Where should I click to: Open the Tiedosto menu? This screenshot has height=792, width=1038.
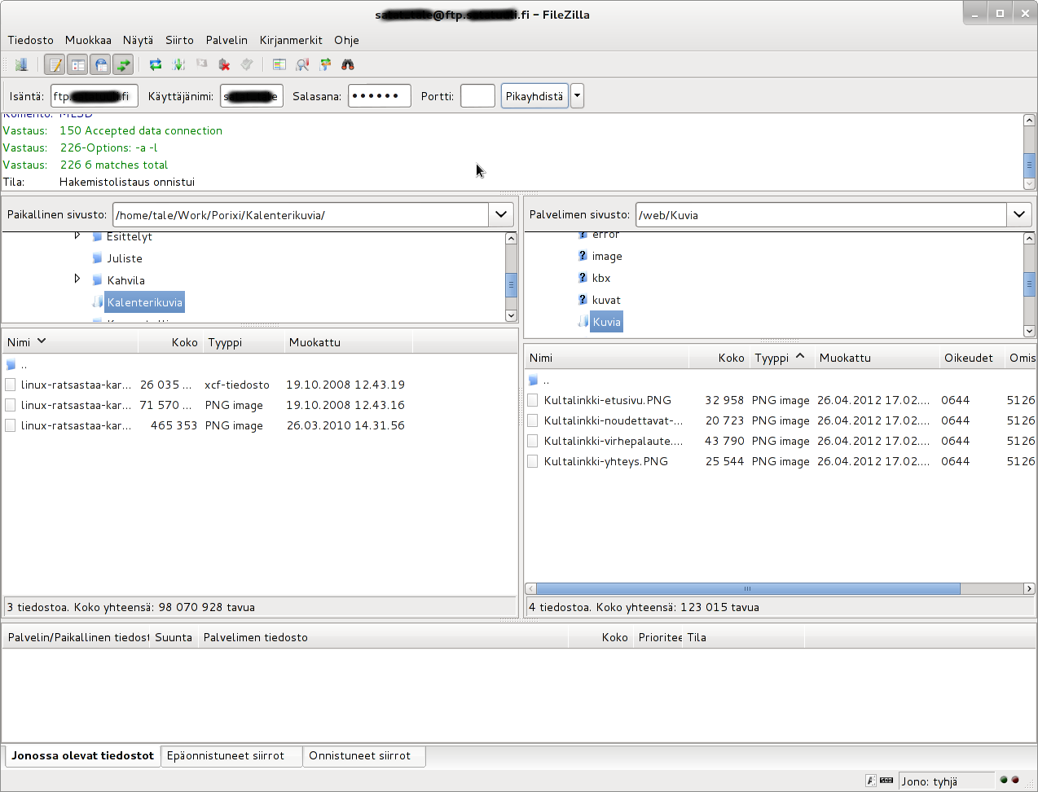click(x=30, y=40)
